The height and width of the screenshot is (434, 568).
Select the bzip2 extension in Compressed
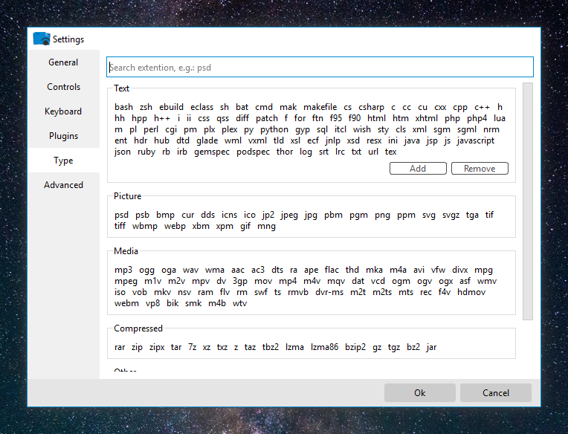(355, 348)
